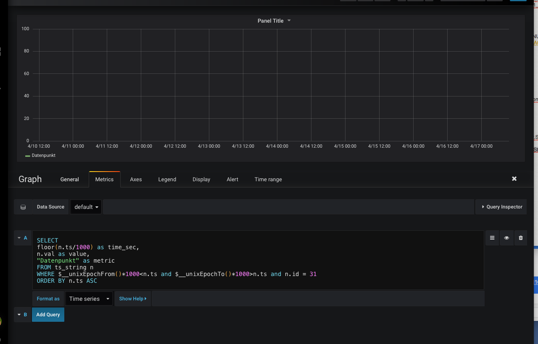Click the Add Query button
The width and height of the screenshot is (538, 344).
click(48, 315)
